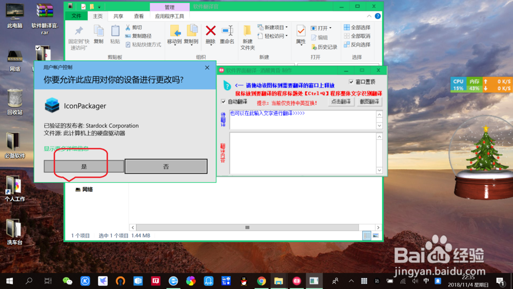The width and height of the screenshot is (513, 289).
Task: Open quick access toolbar dropdown arrow
Action: pyautogui.click(x=99, y=7)
